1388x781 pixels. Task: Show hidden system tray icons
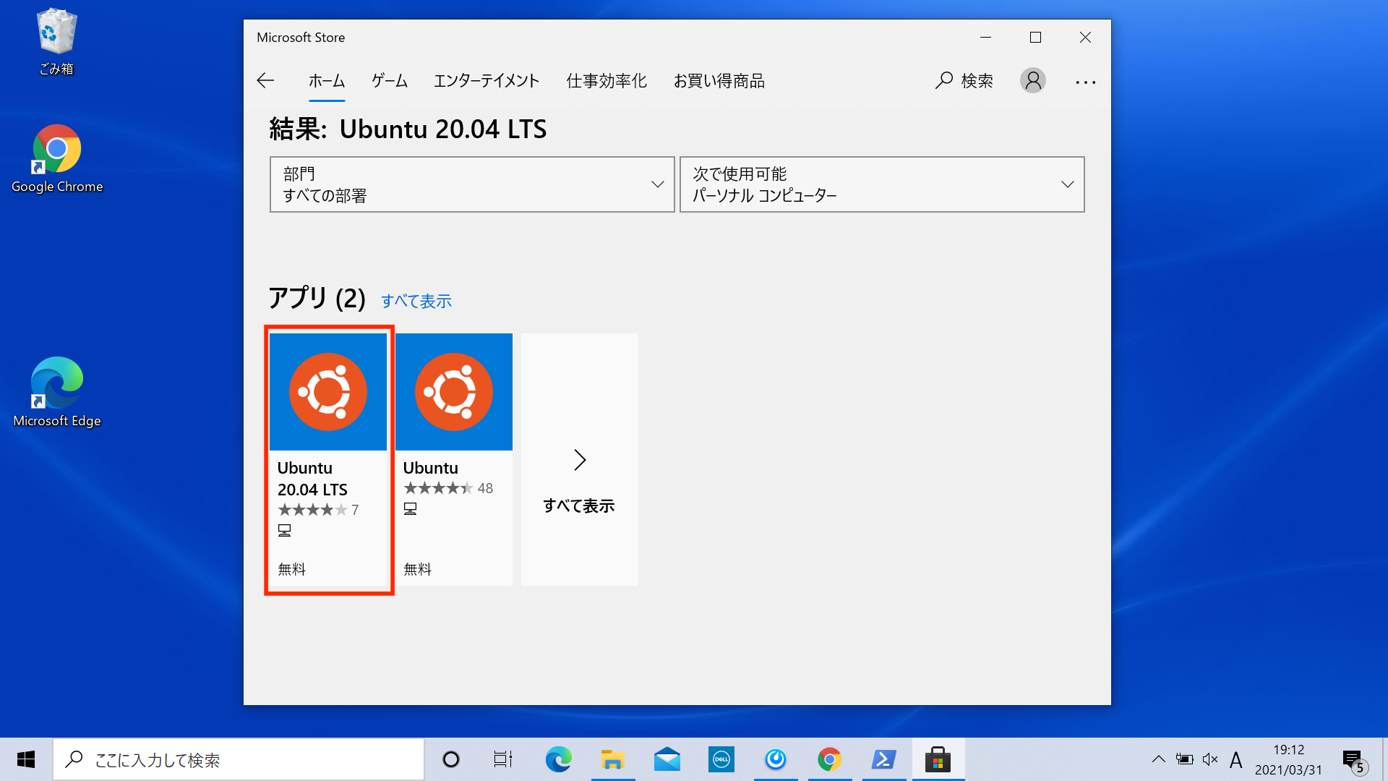click(1159, 759)
